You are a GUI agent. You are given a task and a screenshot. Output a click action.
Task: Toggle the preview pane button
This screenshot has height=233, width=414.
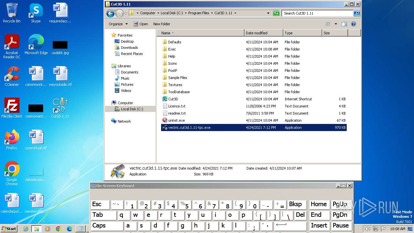click(344, 24)
